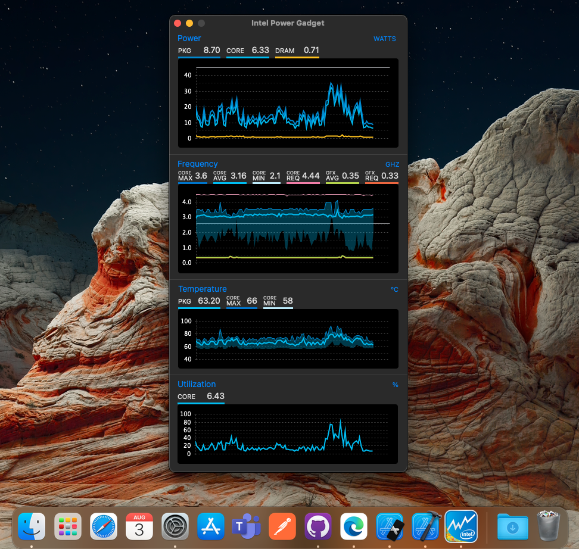Open Launchpad in the dock
The image size is (579, 549).
click(x=67, y=526)
